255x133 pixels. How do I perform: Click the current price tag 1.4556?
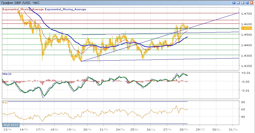click(x=246, y=28)
